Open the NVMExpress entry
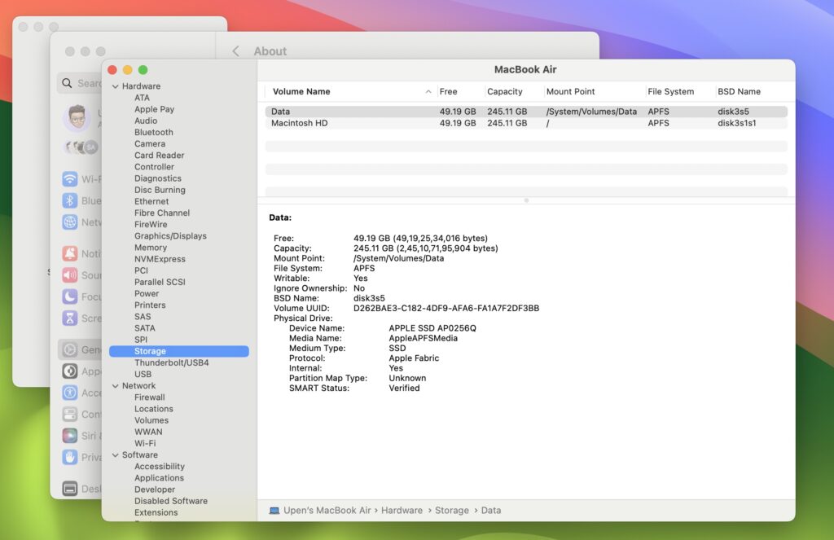 [160, 259]
